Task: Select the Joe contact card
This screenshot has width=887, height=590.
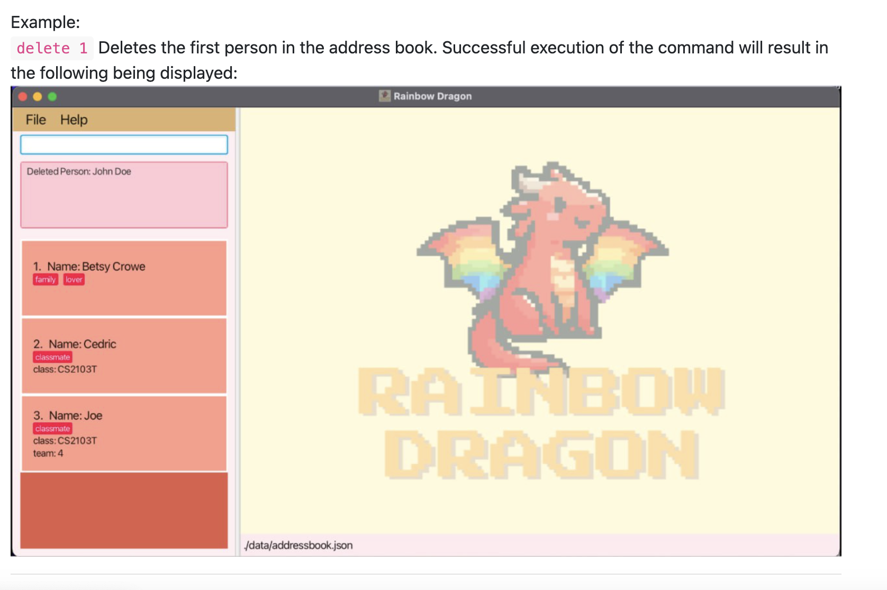Action: 124,434
